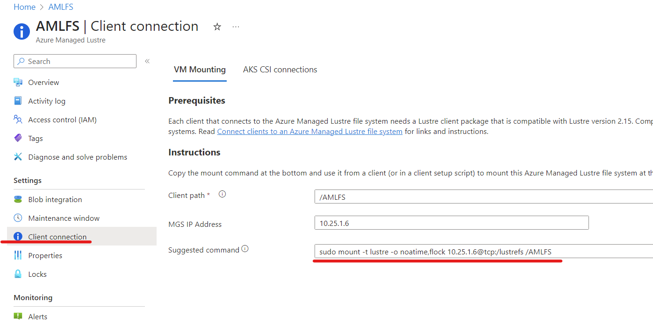Click the Locks padlock icon
653x330 pixels.
pyautogui.click(x=18, y=274)
